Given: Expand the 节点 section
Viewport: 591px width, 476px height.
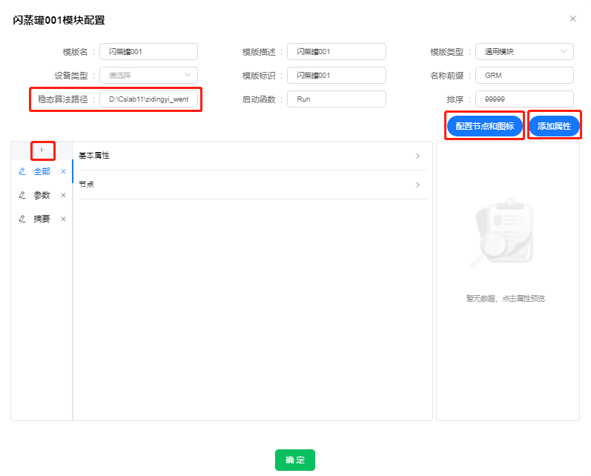Looking at the screenshot, I should click(252, 185).
